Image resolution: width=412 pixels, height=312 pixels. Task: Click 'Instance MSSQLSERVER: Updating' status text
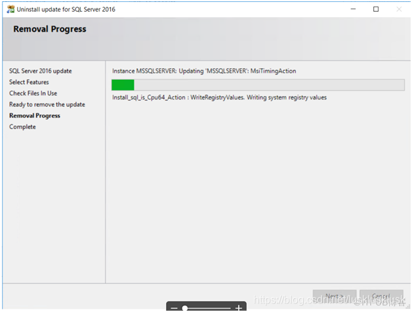[204, 71]
